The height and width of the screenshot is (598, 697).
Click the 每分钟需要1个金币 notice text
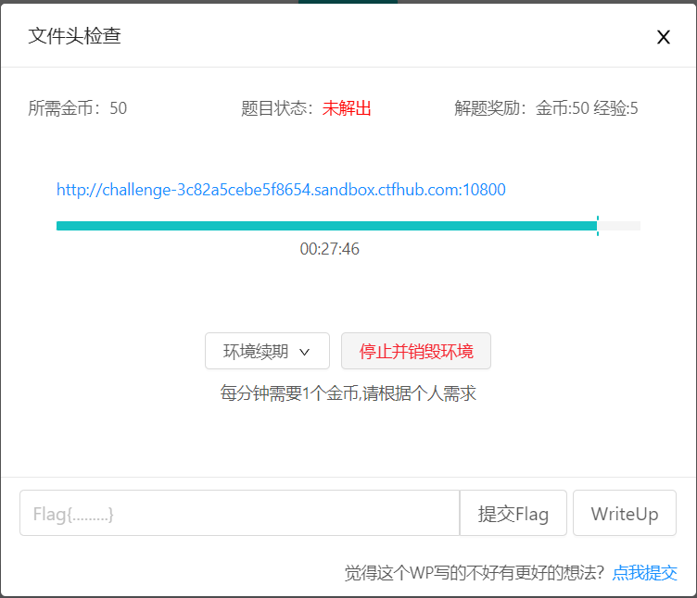point(348,392)
